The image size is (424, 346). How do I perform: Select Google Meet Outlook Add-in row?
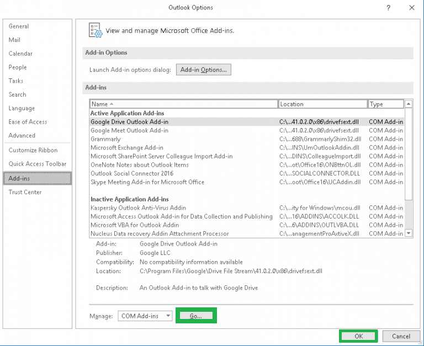tap(247, 131)
